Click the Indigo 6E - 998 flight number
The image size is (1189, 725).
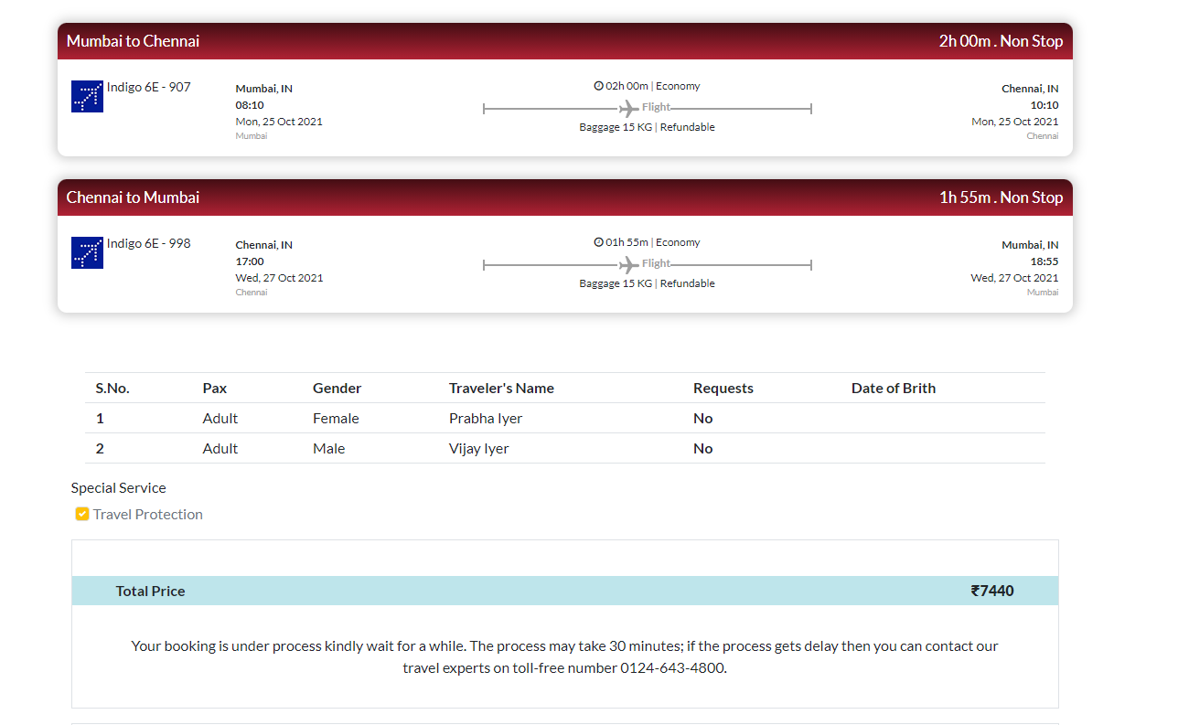[x=148, y=243]
